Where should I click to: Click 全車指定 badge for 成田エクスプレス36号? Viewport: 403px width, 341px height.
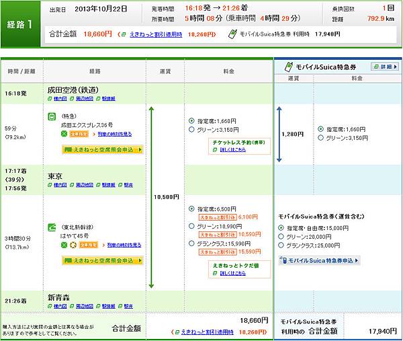pyautogui.click(x=79, y=134)
